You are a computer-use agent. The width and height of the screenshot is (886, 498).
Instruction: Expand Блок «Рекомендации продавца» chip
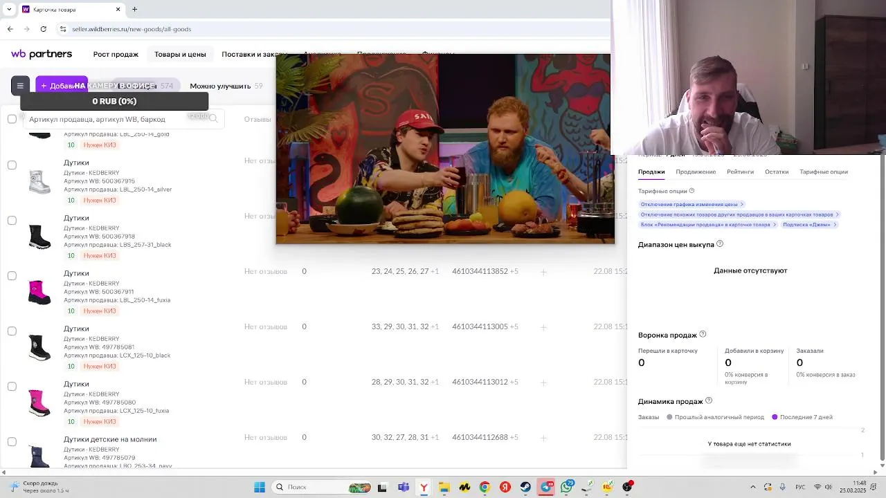point(707,225)
